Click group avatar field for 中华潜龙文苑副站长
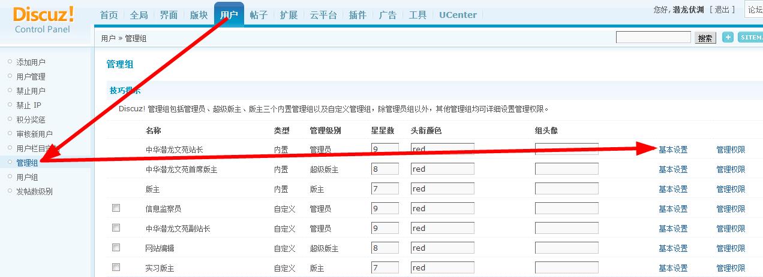 pos(567,228)
